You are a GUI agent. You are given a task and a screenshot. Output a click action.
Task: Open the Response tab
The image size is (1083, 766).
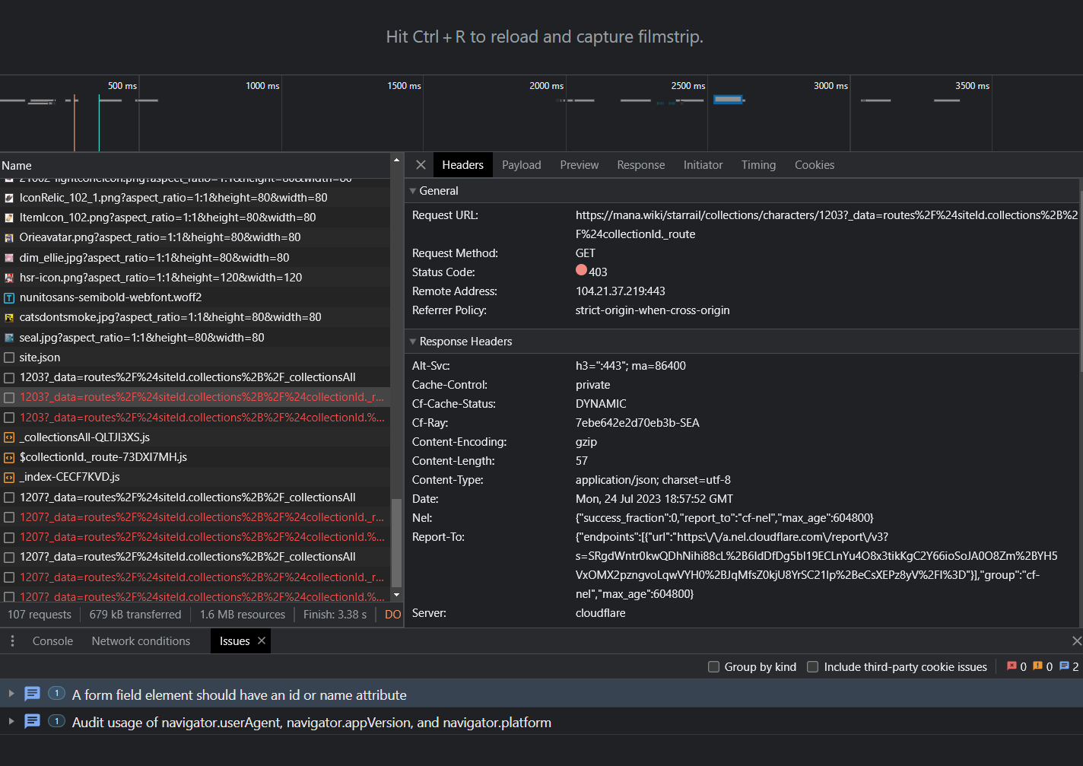640,165
